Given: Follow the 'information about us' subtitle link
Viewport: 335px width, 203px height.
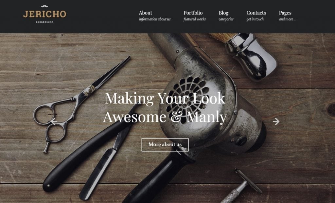Looking at the screenshot, I should pyautogui.click(x=155, y=19).
